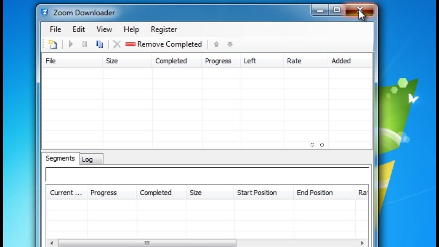The width and height of the screenshot is (439, 247).
Task: Click the Added column header
Action: 350,61
